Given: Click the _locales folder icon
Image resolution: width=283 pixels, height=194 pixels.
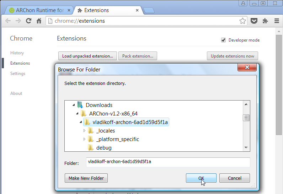Looking at the screenshot, I should (x=91, y=130).
